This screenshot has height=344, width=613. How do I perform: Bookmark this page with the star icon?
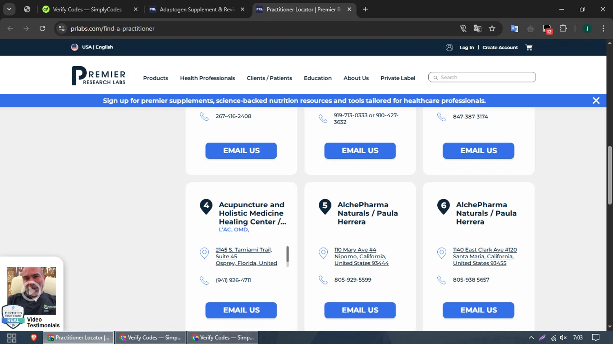click(492, 29)
